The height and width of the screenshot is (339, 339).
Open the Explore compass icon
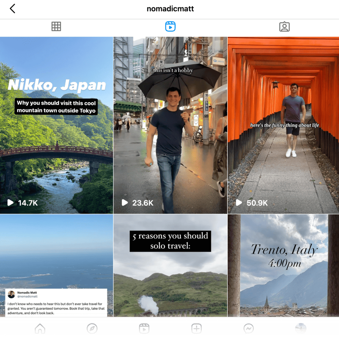click(x=92, y=328)
